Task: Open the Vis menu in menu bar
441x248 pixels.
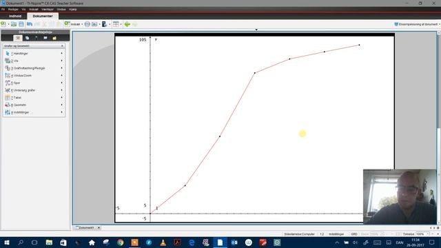Action: point(23,9)
